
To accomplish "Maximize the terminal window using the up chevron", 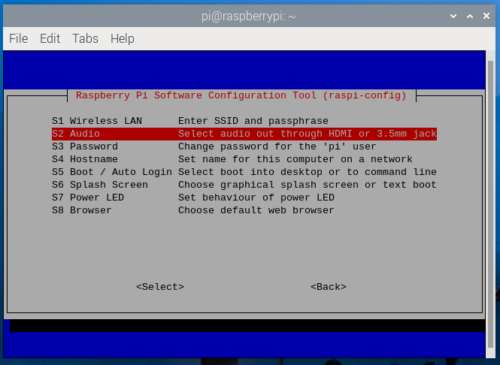I will [470, 16].
